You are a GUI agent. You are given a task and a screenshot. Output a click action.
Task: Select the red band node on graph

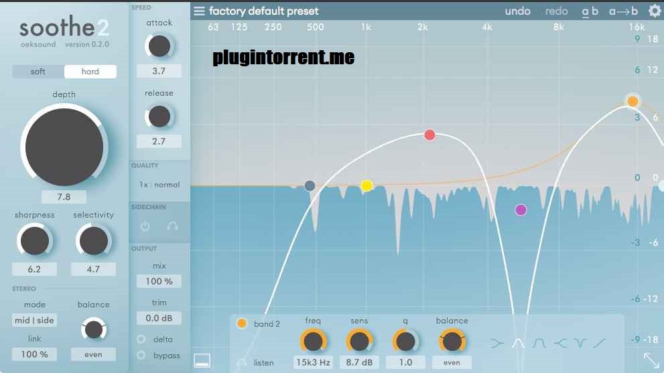pos(429,135)
